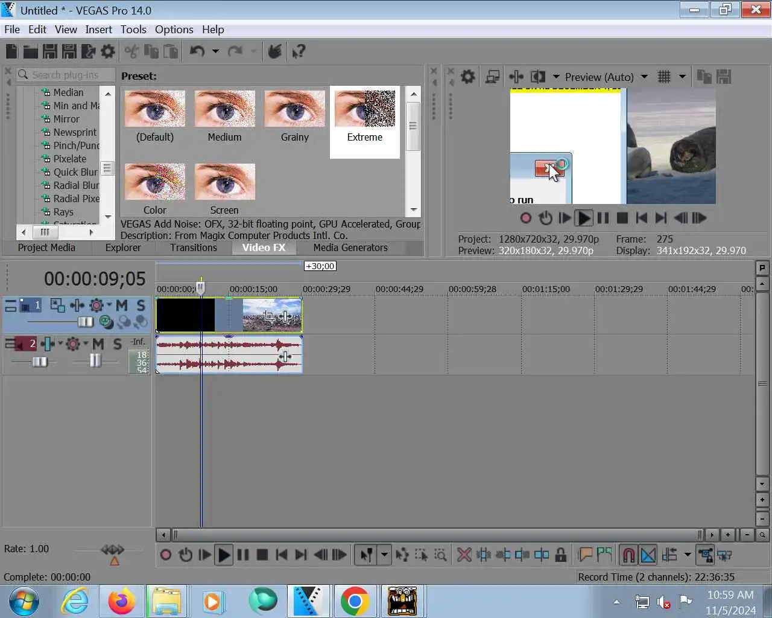Open the Tools menu
This screenshot has width=772, height=618.
(133, 30)
